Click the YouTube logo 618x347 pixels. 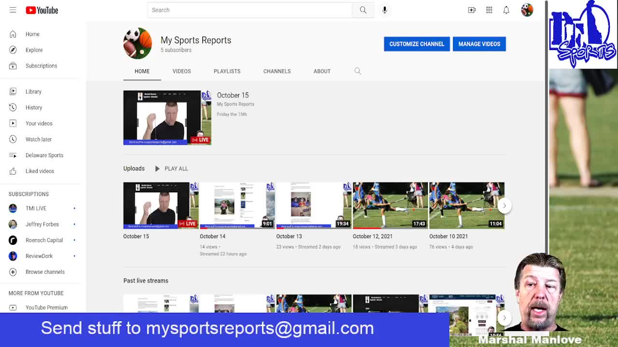tap(42, 10)
